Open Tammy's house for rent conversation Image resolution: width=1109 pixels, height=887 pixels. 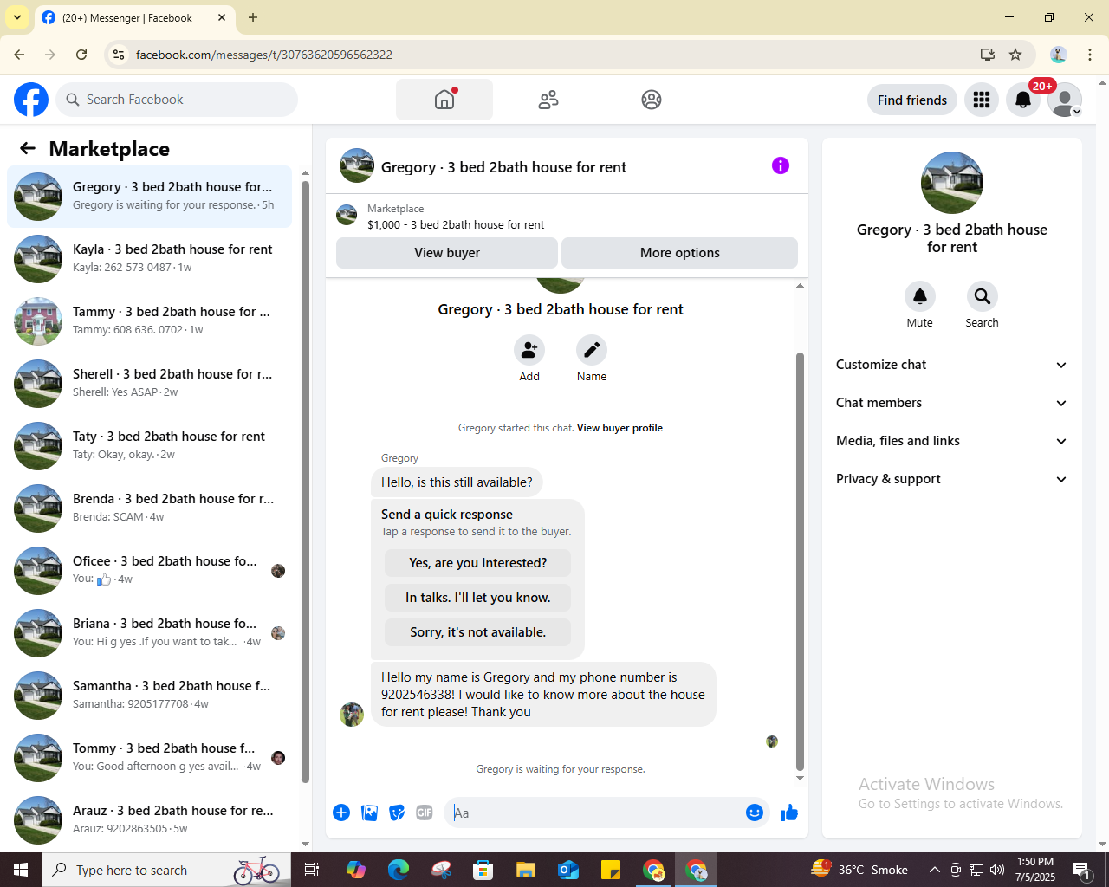[x=150, y=321]
